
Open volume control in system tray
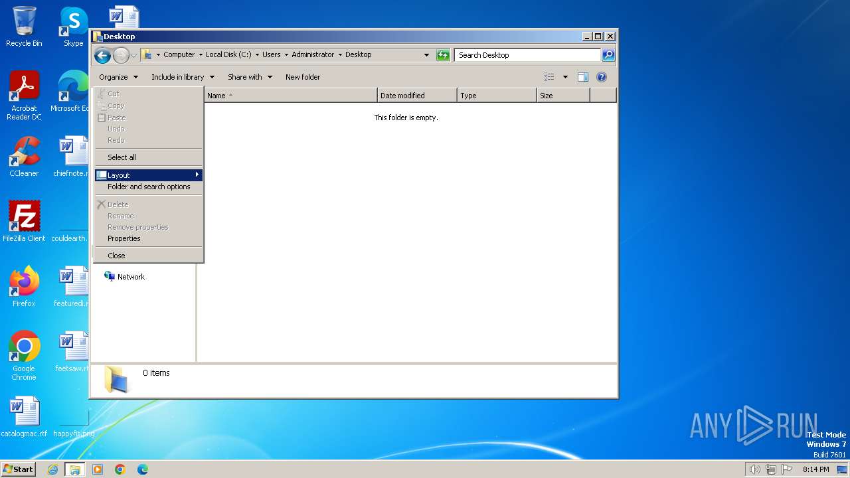click(x=754, y=469)
